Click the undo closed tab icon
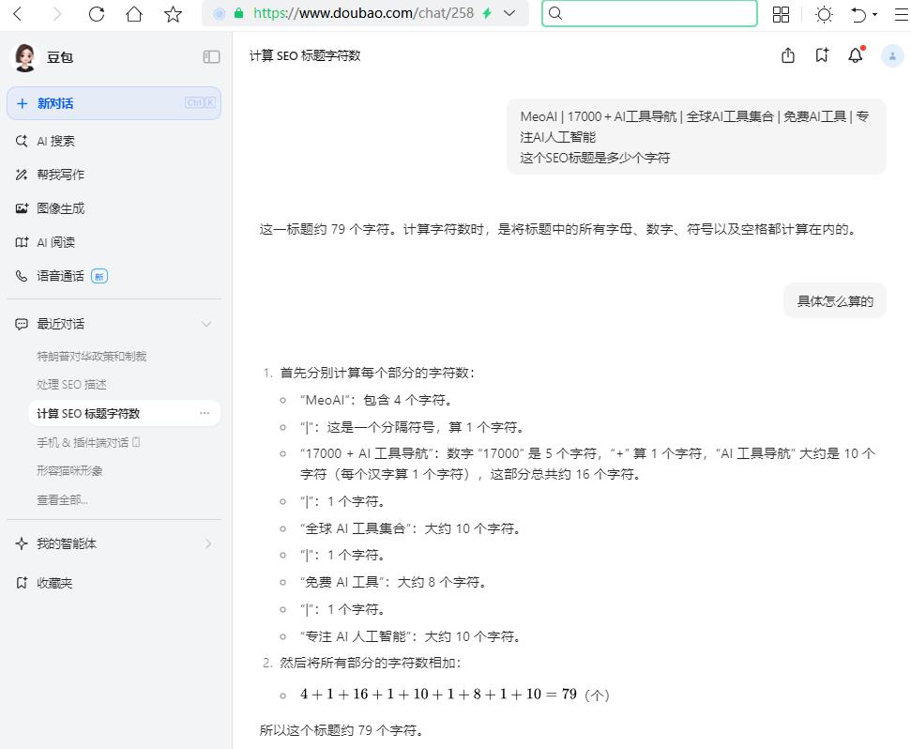Image resolution: width=911 pixels, height=749 pixels. point(858,14)
